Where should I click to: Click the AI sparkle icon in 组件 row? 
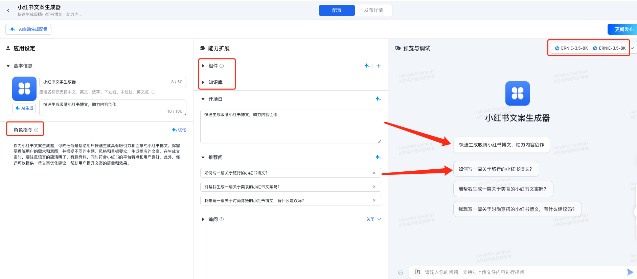(x=367, y=66)
